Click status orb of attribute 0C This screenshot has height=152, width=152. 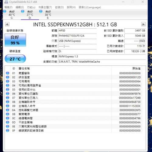tap(8, 118)
